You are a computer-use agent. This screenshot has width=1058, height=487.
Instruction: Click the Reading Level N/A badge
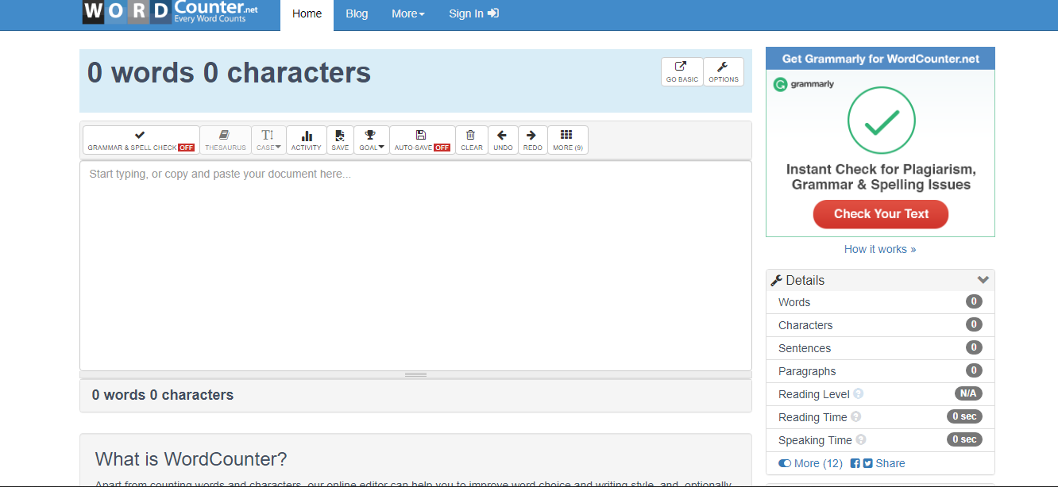(x=968, y=393)
